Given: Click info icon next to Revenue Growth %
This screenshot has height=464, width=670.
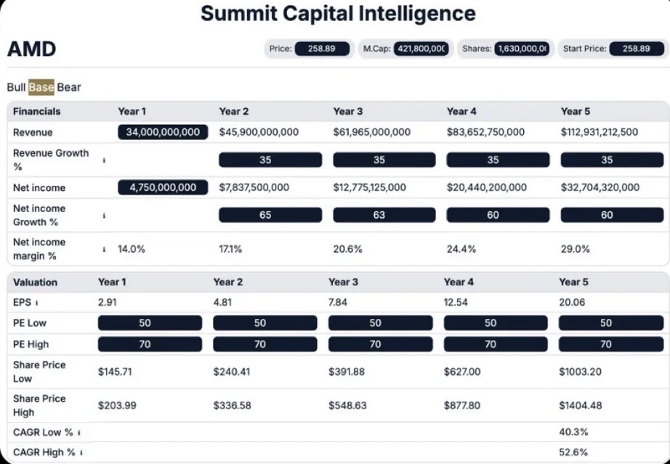Looking at the screenshot, I should 104,160.
